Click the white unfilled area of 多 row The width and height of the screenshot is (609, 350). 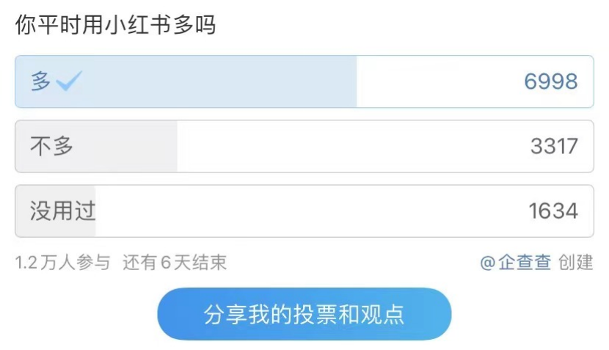point(433,81)
